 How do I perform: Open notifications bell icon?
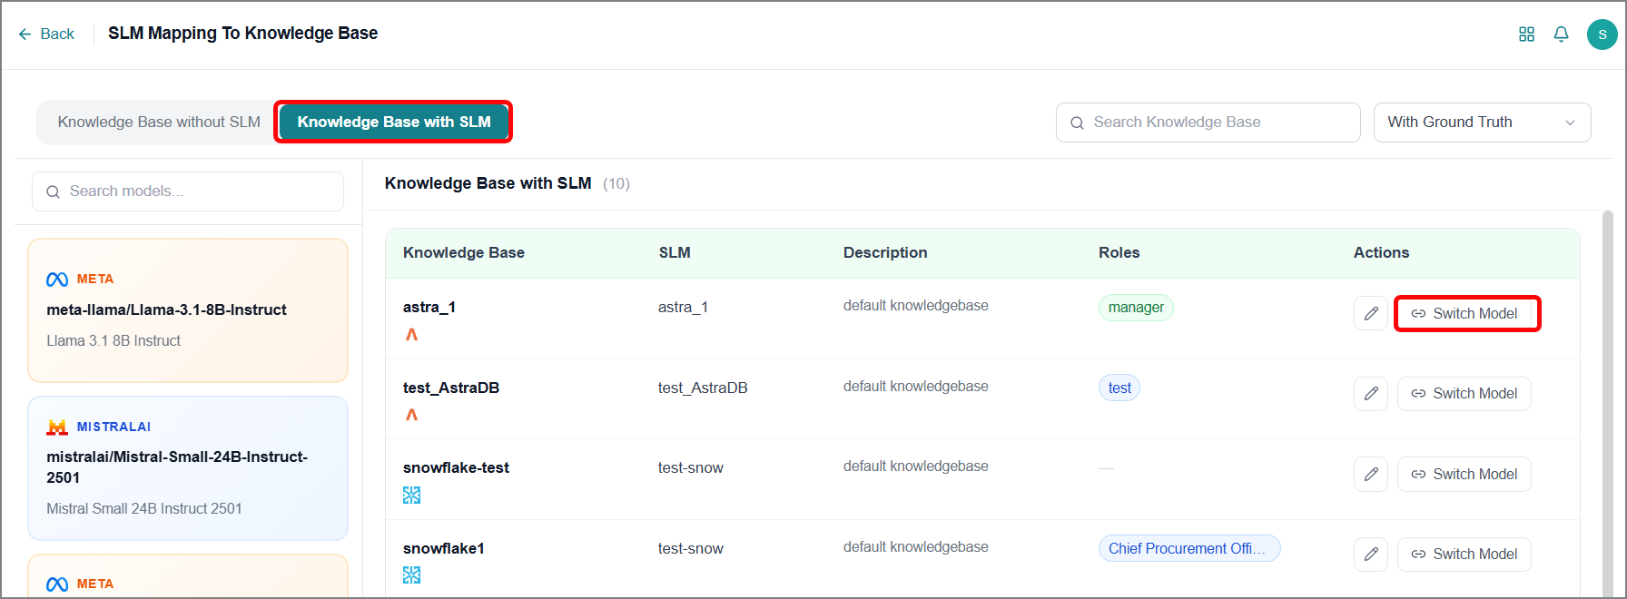click(1561, 34)
